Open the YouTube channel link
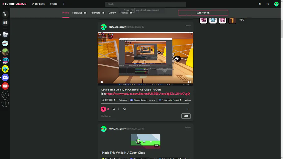 [148, 94]
